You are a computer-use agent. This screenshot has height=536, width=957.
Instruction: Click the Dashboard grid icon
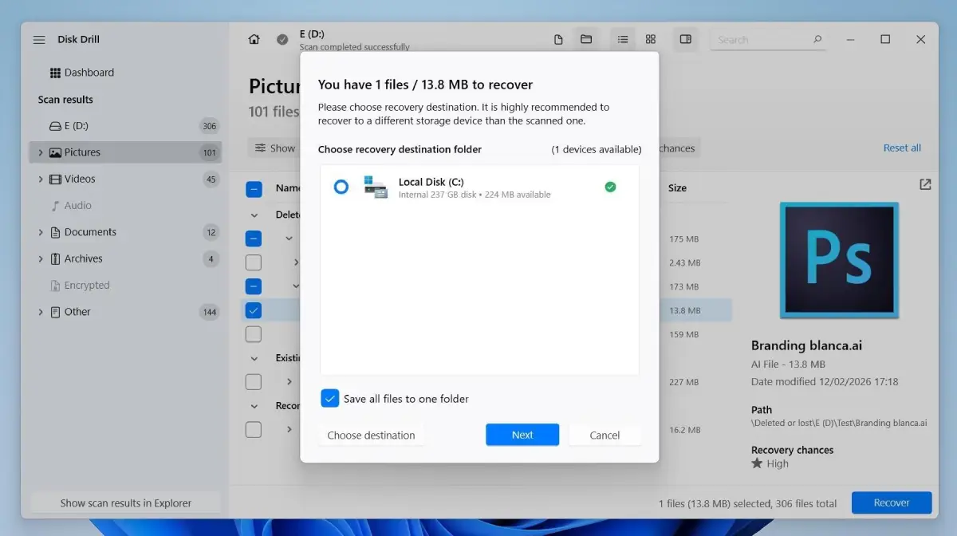point(55,73)
